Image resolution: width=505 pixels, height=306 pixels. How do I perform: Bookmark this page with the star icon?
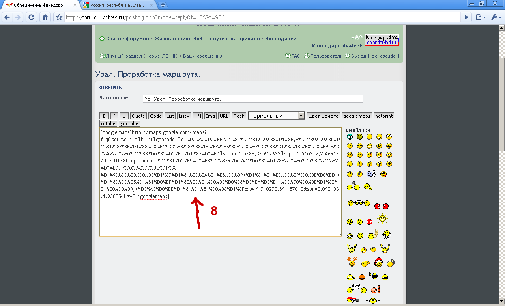[59, 17]
